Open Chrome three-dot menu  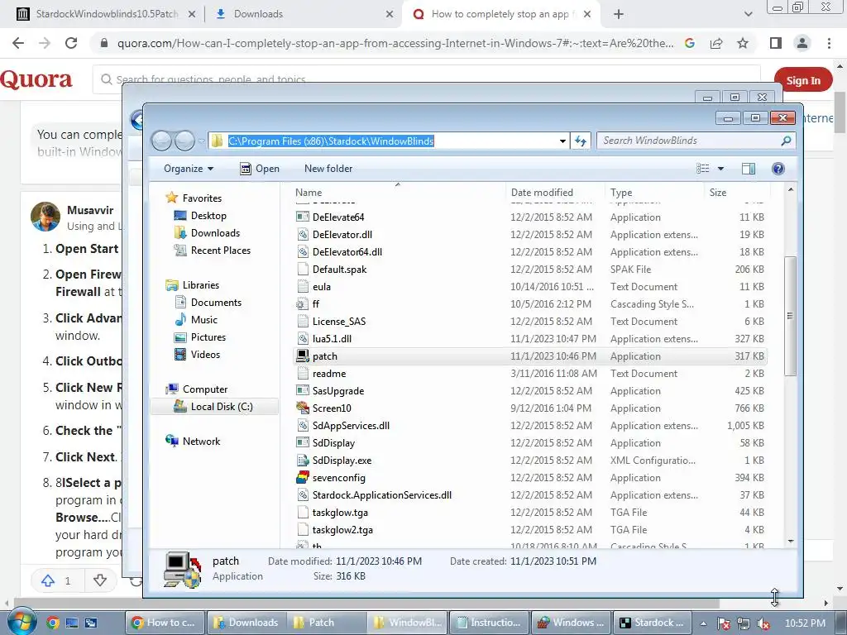829,43
